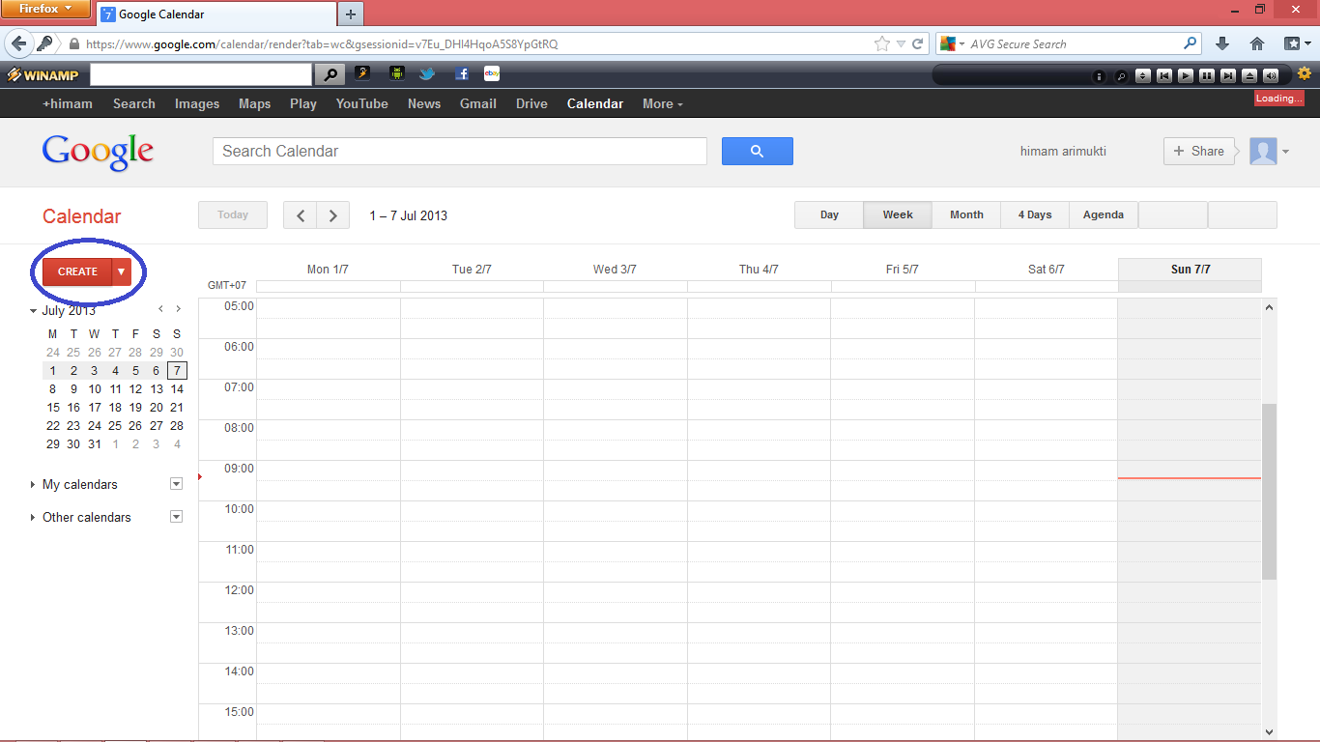Open Winamp toolbar settings gear icon

[x=1305, y=73]
